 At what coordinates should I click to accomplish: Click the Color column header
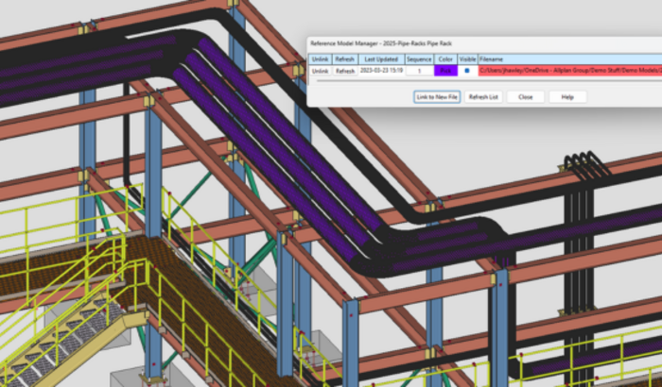pyautogui.click(x=445, y=59)
